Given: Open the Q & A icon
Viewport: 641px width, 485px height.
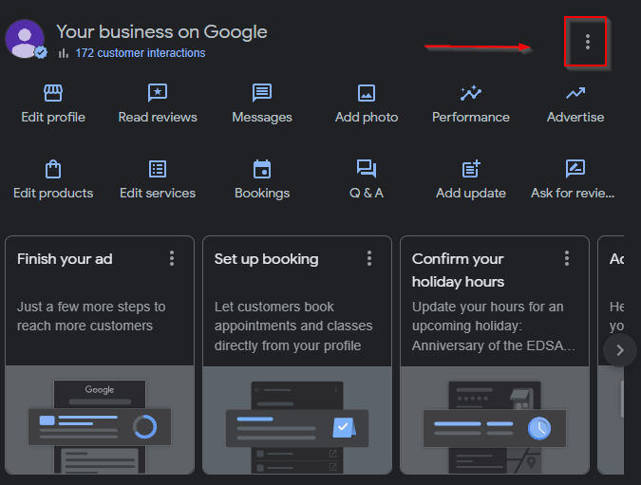Looking at the screenshot, I should point(367,169).
